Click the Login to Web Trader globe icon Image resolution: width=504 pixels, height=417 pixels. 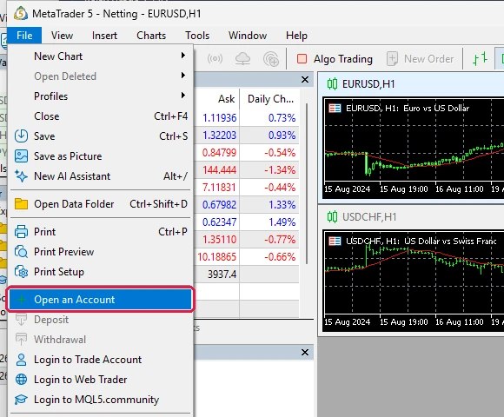pyautogui.click(x=21, y=380)
